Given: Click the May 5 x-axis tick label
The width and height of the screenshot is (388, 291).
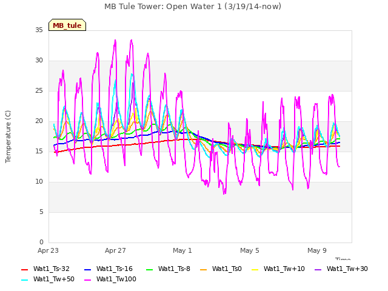Looking at the screenshot, I should click(x=250, y=250).
